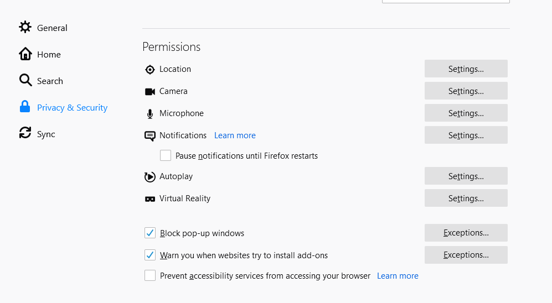This screenshot has height=303, width=552.
Task: Follow Learn more link beside Notifications
Action: [235, 135]
